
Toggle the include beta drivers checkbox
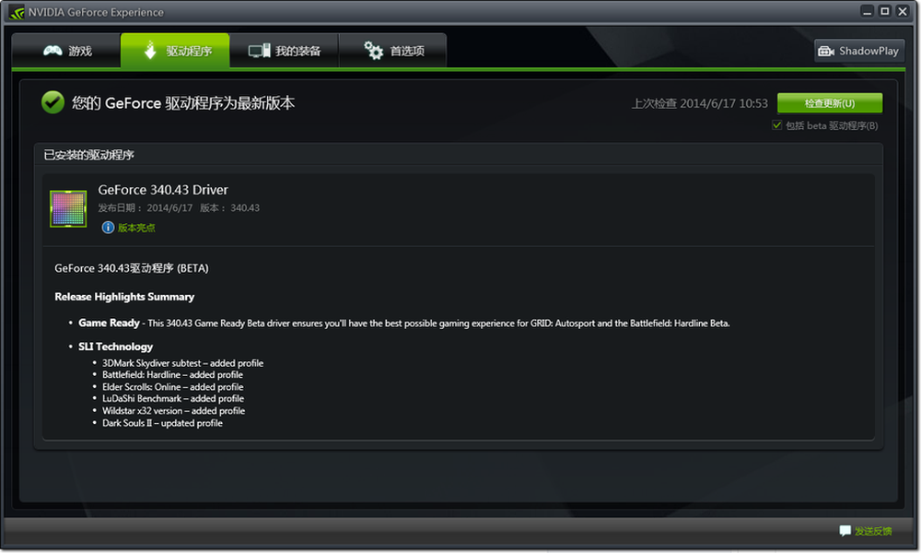pos(776,125)
